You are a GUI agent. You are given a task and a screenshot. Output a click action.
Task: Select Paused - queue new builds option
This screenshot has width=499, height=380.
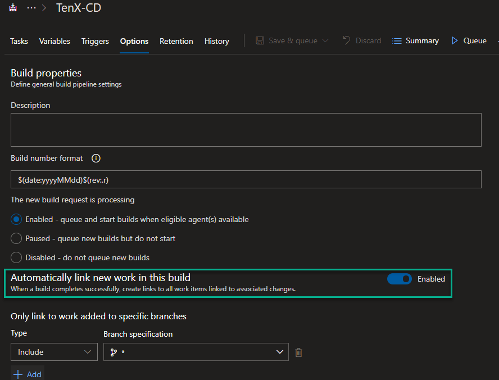coord(16,238)
